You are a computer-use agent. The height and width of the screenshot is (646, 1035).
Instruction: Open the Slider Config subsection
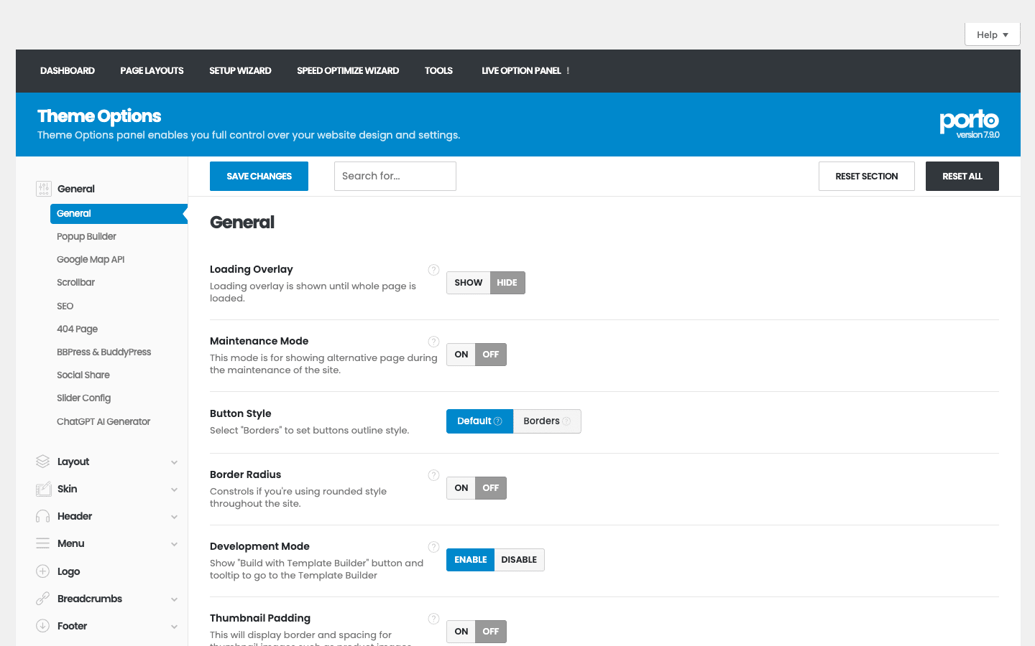83,398
